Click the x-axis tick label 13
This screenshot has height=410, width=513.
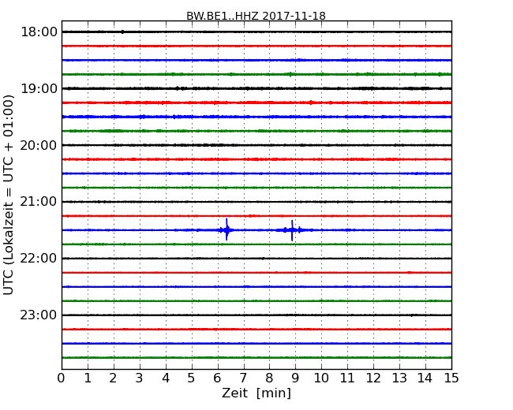[399, 378]
